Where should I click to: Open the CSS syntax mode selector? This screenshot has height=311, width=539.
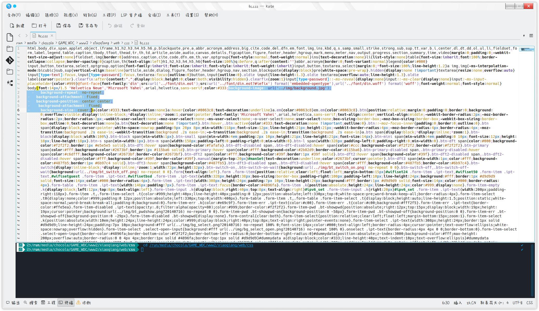click(530, 303)
